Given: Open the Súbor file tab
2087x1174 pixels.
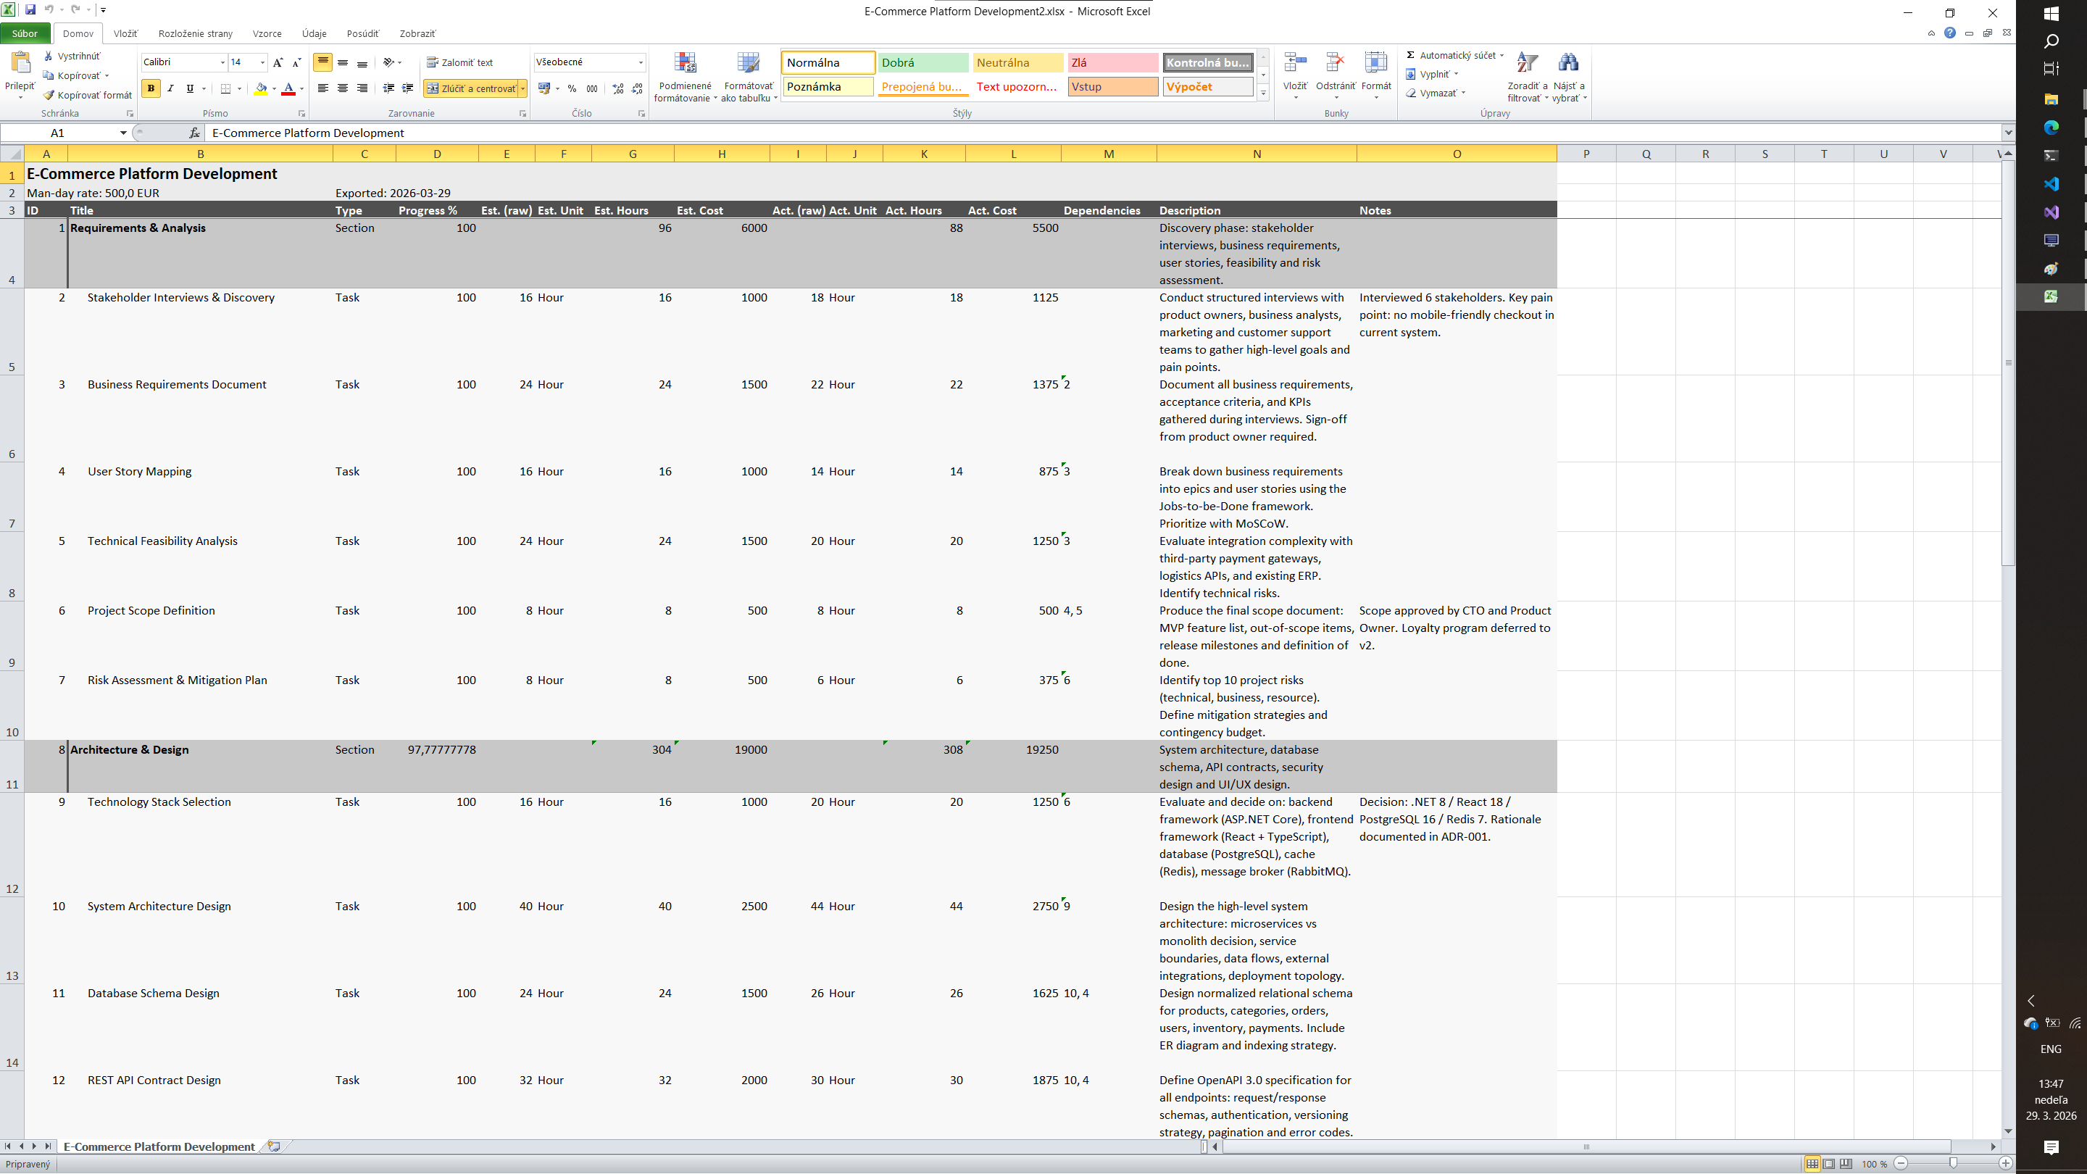Looking at the screenshot, I should pyautogui.click(x=25, y=33).
